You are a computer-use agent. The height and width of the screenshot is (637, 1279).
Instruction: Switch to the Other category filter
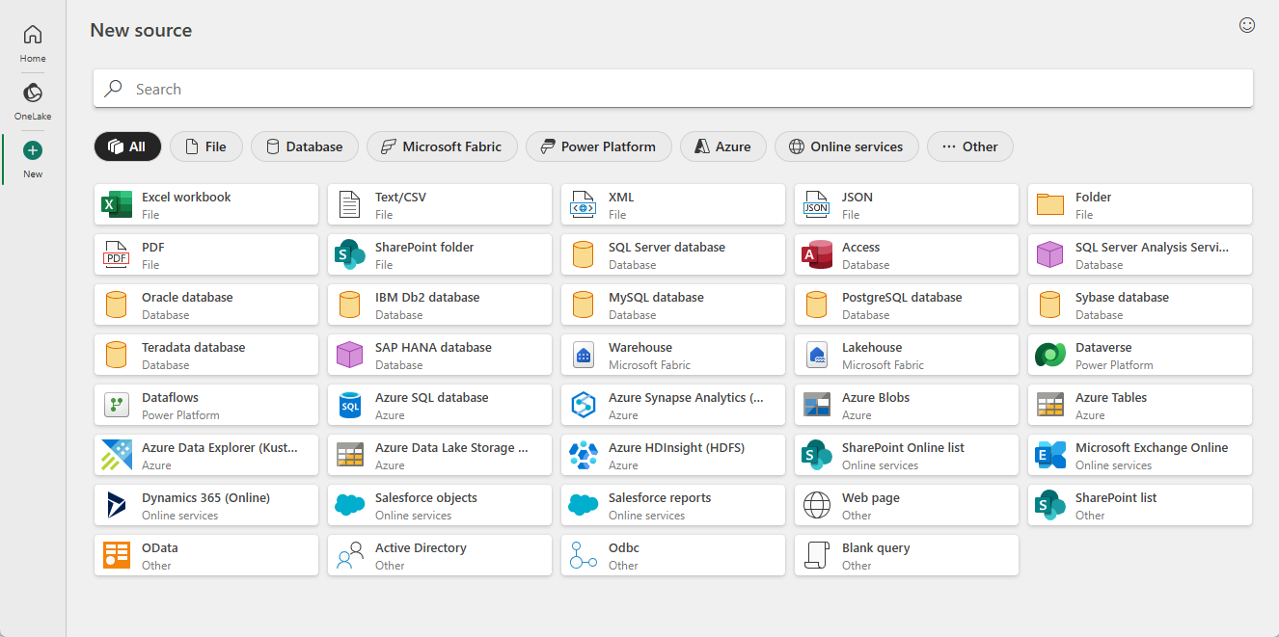coord(970,146)
